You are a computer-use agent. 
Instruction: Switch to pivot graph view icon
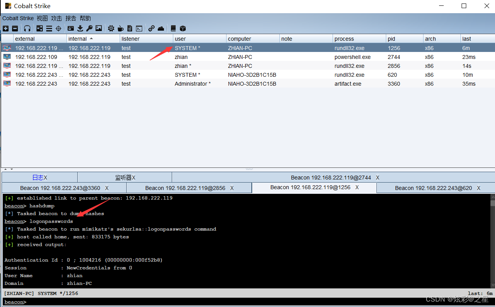[x=40, y=28]
